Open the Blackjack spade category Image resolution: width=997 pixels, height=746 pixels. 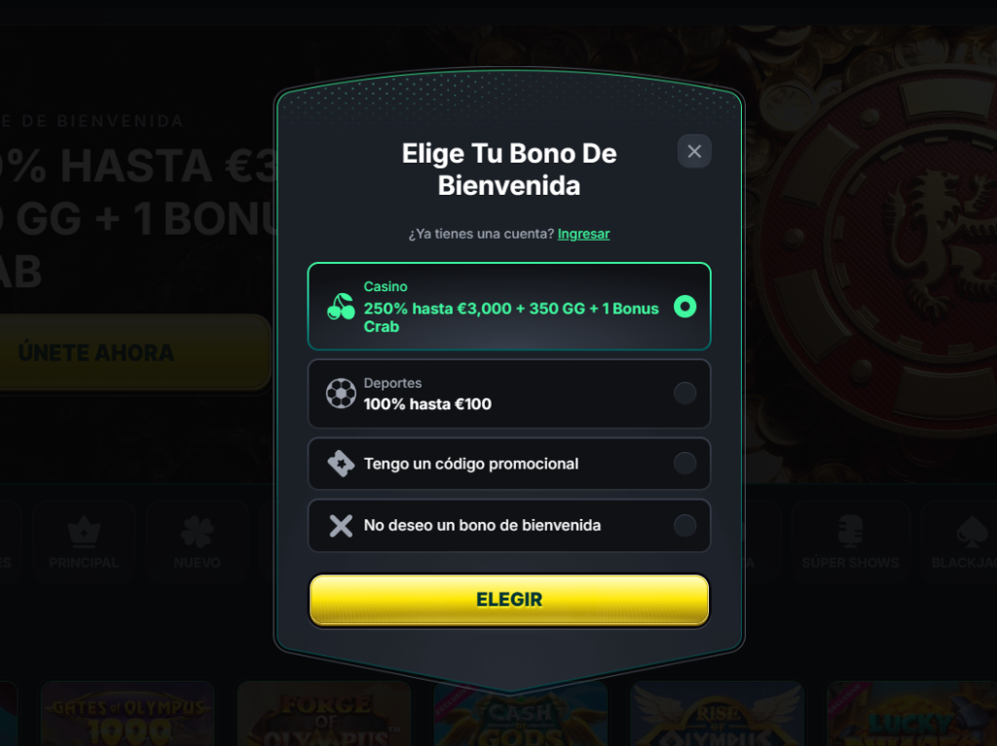coord(961,541)
